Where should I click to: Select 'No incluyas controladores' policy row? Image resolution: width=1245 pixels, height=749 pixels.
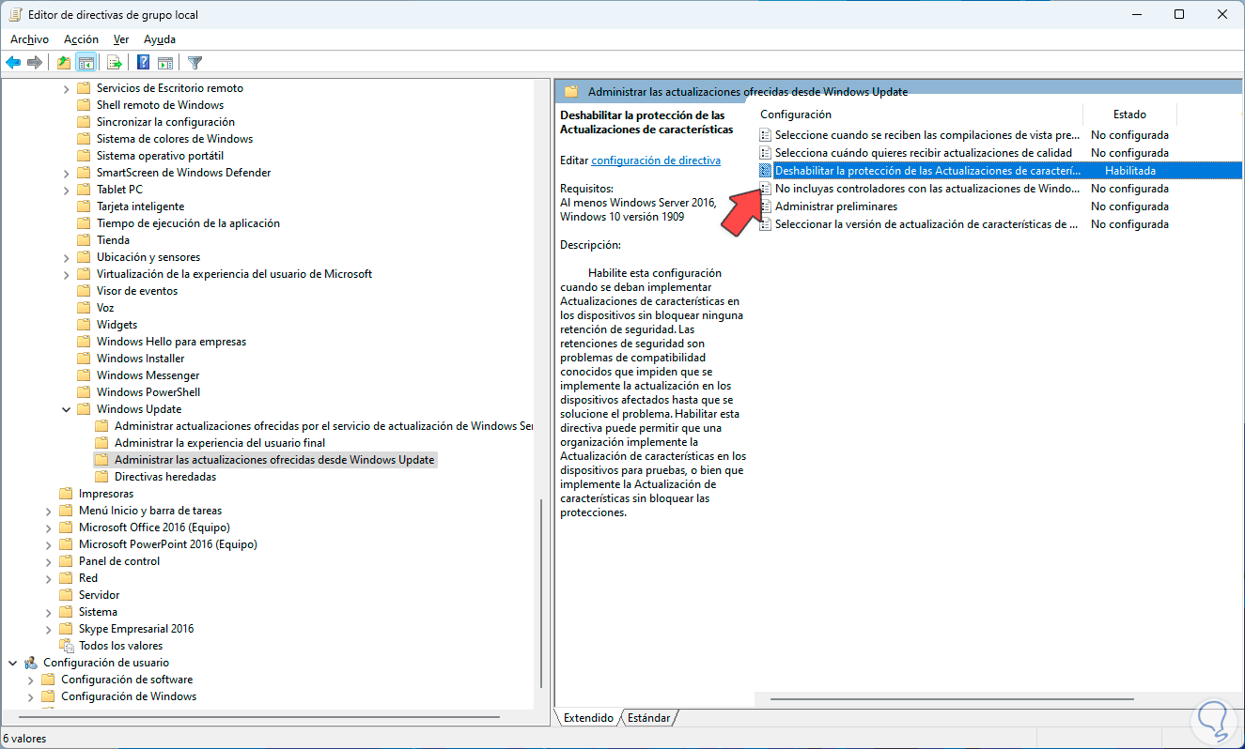[x=926, y=189]
